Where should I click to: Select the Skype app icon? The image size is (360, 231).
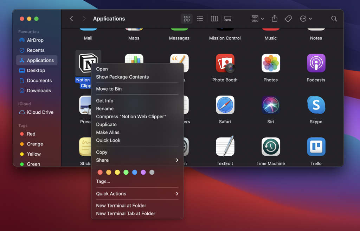pyautogui.click(x=316, y=105)
